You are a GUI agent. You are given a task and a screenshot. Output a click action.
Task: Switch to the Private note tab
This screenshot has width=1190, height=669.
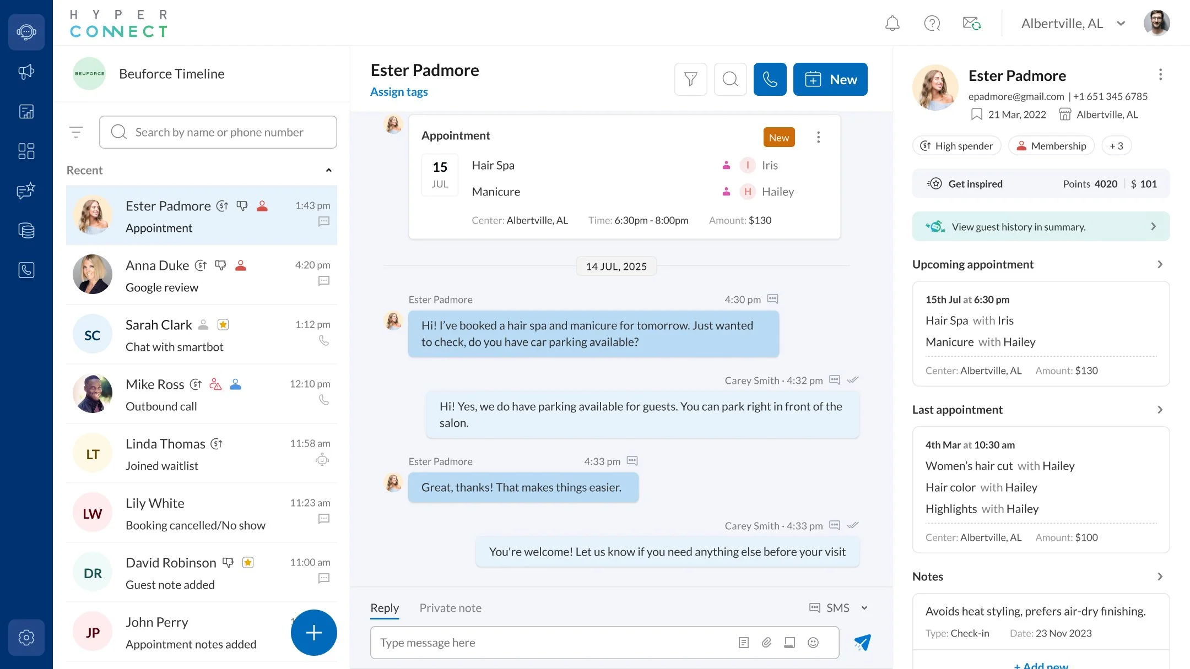click(x=450, y=607)
